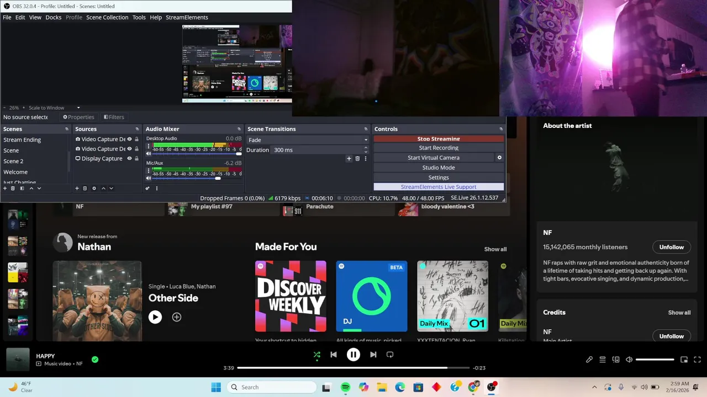
Task: Open StreamElements Live Support
Action: [x=439, y=187]
